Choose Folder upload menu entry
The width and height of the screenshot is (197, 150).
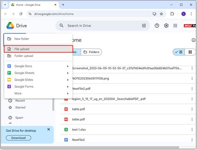(38, 56)
